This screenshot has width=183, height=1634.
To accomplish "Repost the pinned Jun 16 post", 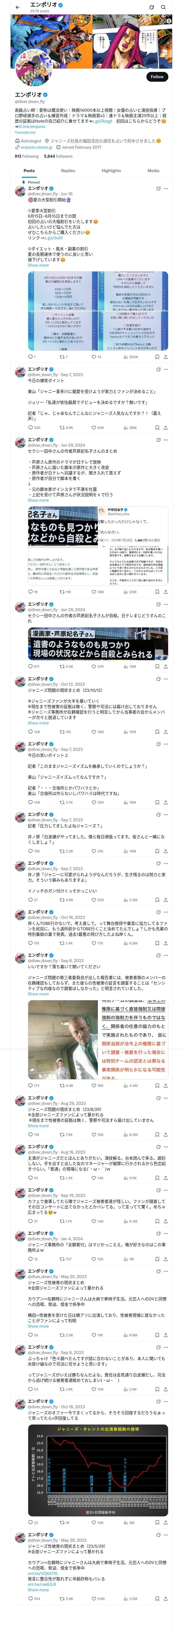I will (x=62, y=357).
